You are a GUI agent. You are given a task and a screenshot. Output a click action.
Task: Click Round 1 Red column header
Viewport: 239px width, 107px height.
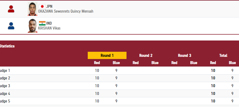coord(97,63)
